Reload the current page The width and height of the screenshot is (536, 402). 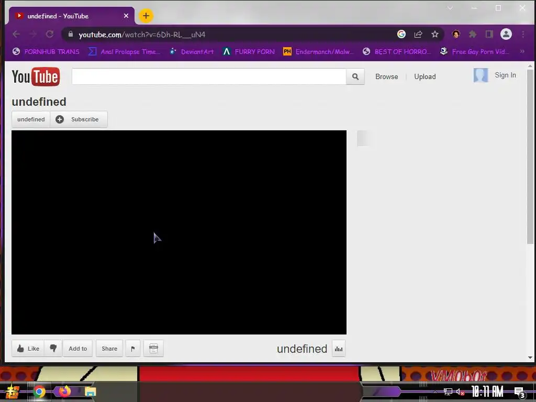50,34
